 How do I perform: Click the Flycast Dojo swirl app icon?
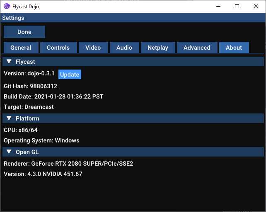point(7,7)
